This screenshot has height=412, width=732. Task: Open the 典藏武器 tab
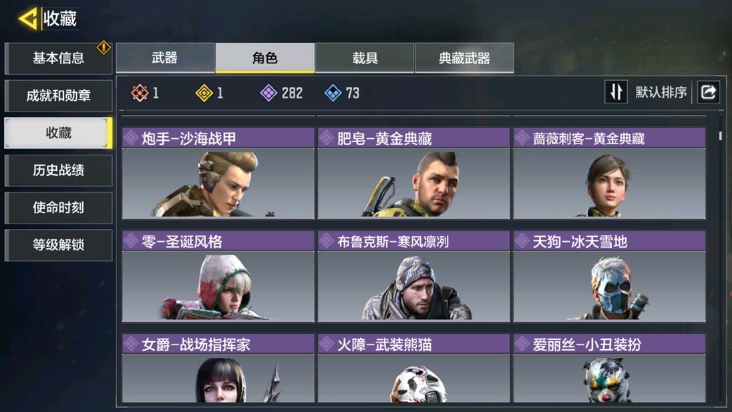464,58
